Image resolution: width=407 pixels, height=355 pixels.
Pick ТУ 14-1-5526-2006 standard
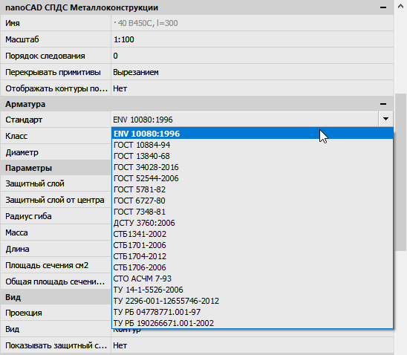point(253,290)
